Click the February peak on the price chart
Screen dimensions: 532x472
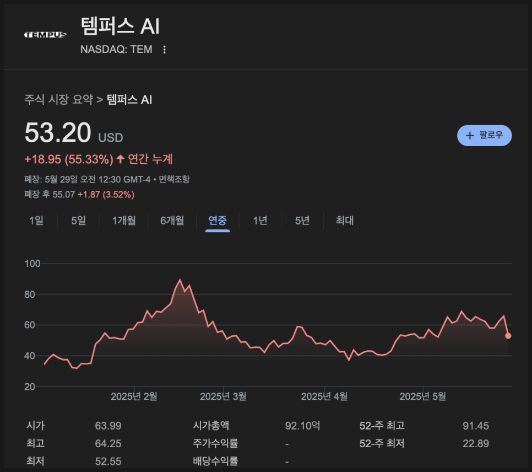(180, 280)
